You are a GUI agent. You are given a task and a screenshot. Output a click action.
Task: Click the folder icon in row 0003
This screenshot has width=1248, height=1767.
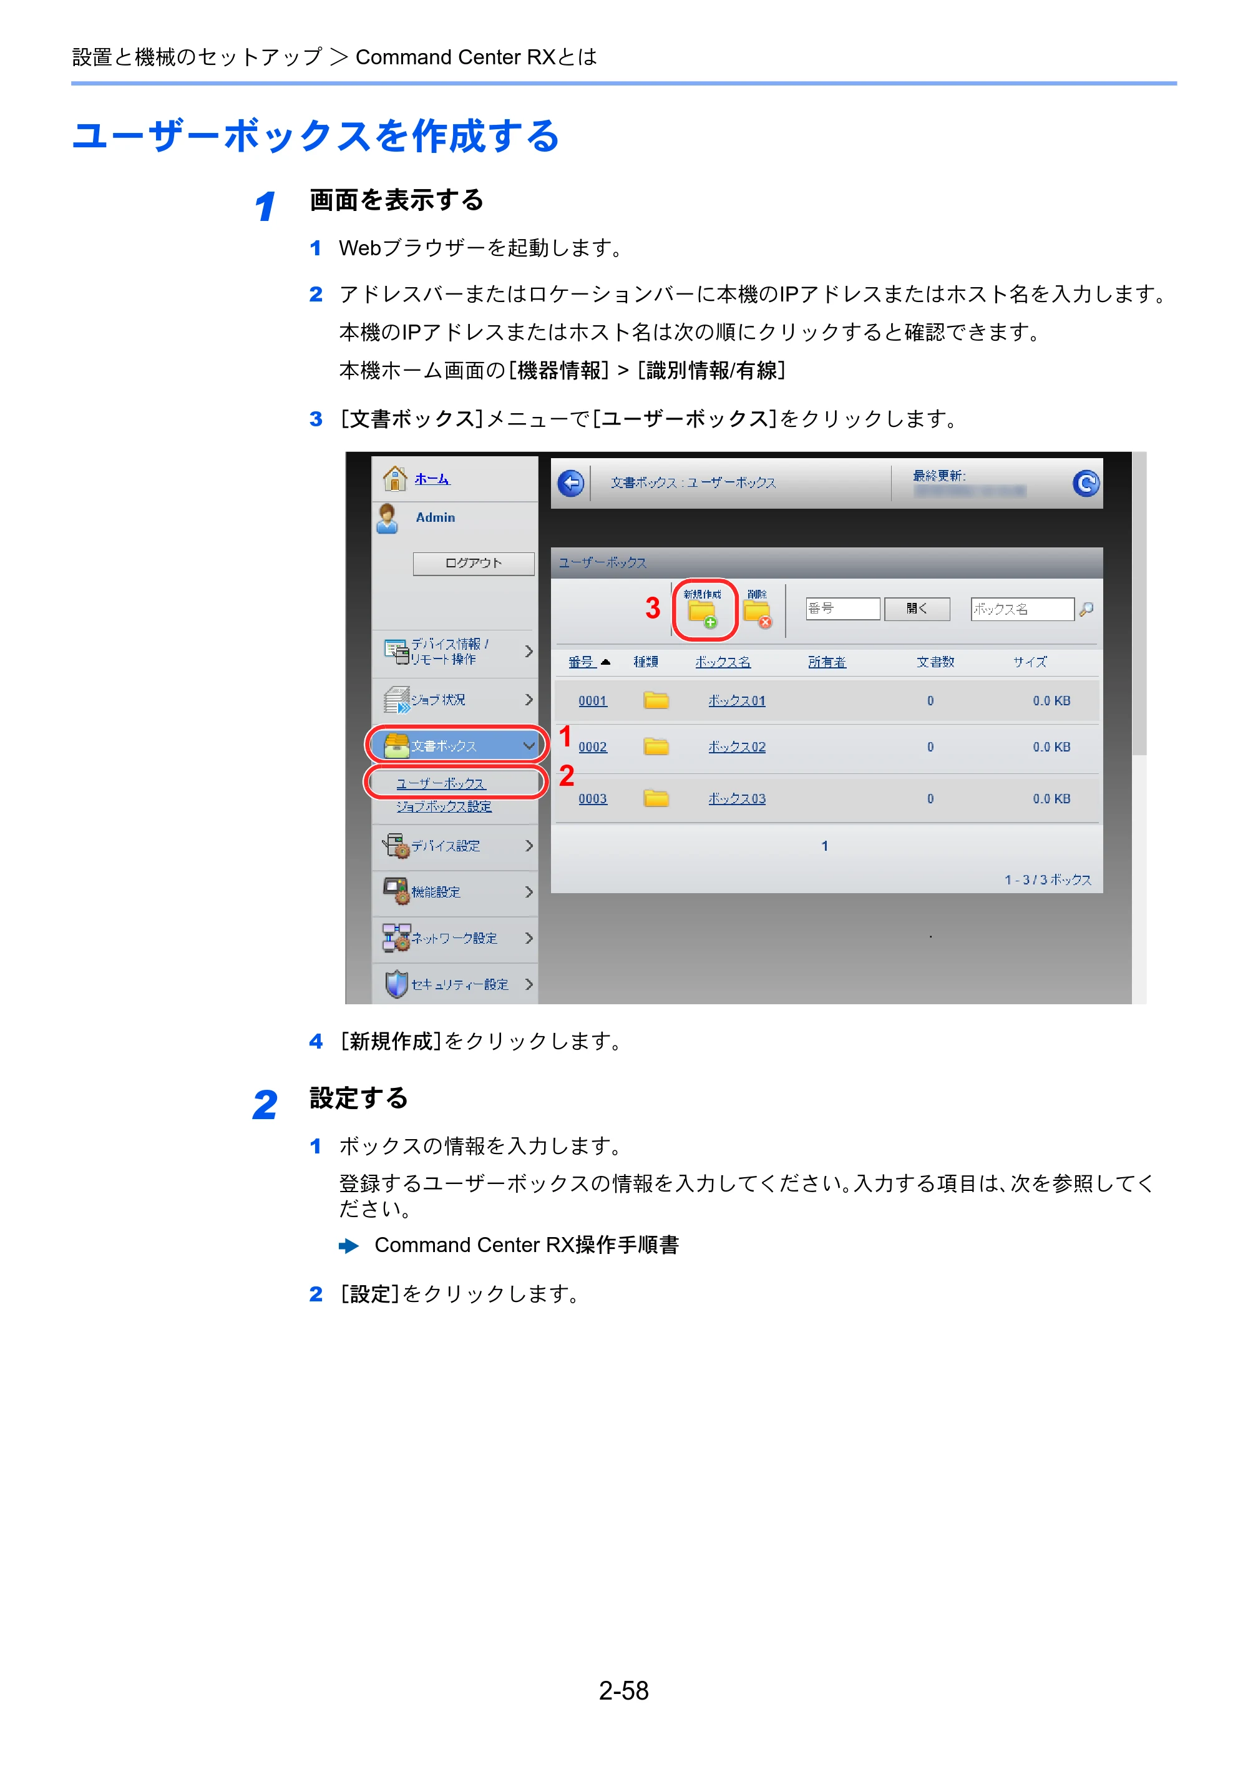pyautogui.click(x=656, y=798)
